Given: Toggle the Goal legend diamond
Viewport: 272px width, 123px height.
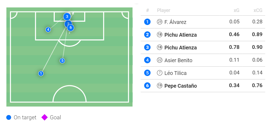Looking at the screenshot, I should [44, 117].
